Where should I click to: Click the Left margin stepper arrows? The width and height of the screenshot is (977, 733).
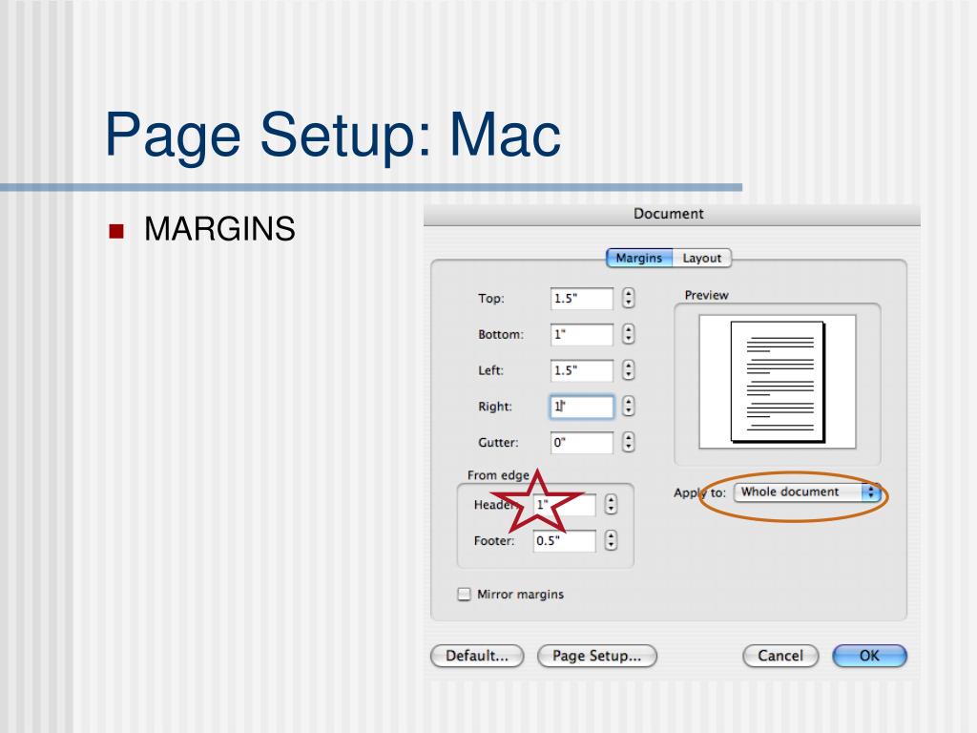629,371
